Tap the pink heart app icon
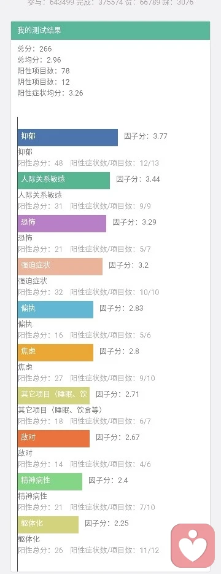 click(x=193, y=546)
